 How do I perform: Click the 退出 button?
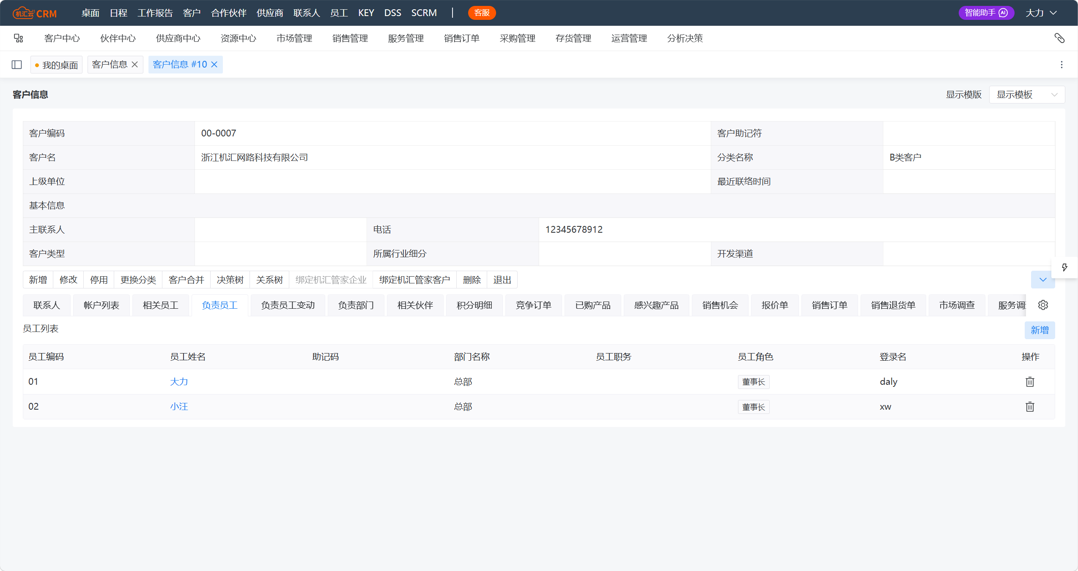502,280
